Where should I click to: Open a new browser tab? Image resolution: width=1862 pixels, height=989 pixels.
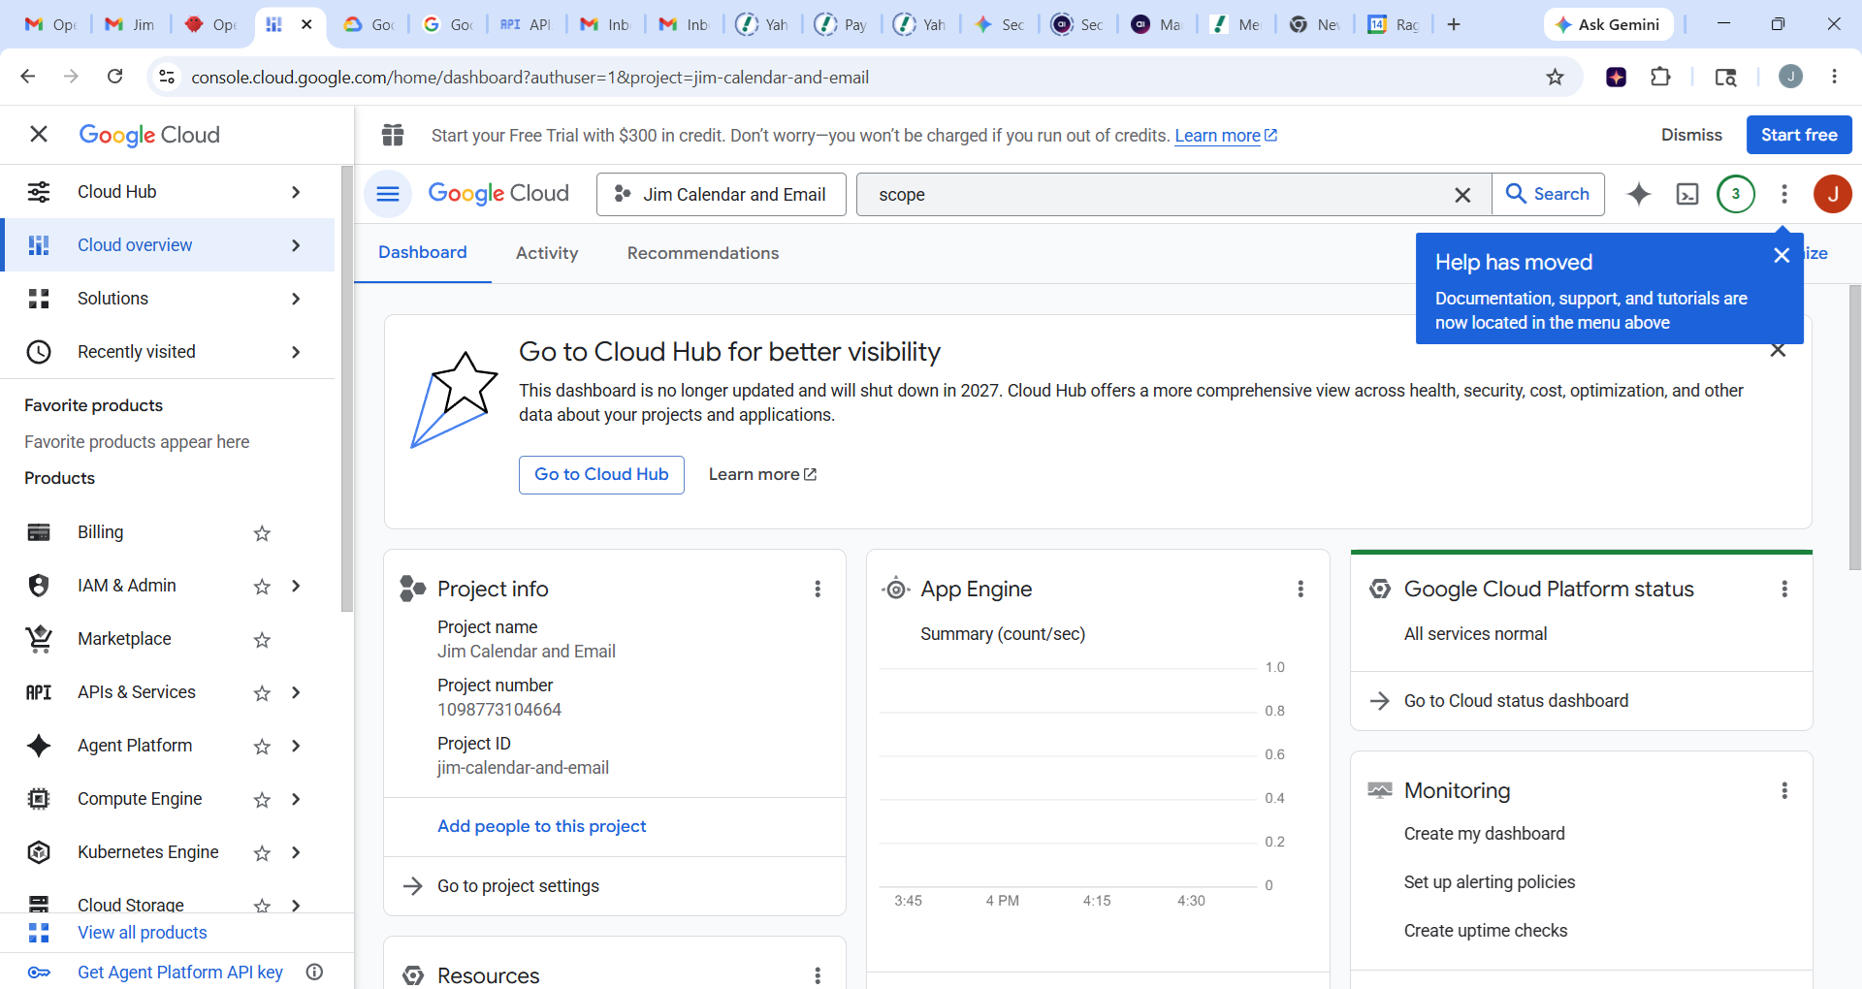(1453, 24)
